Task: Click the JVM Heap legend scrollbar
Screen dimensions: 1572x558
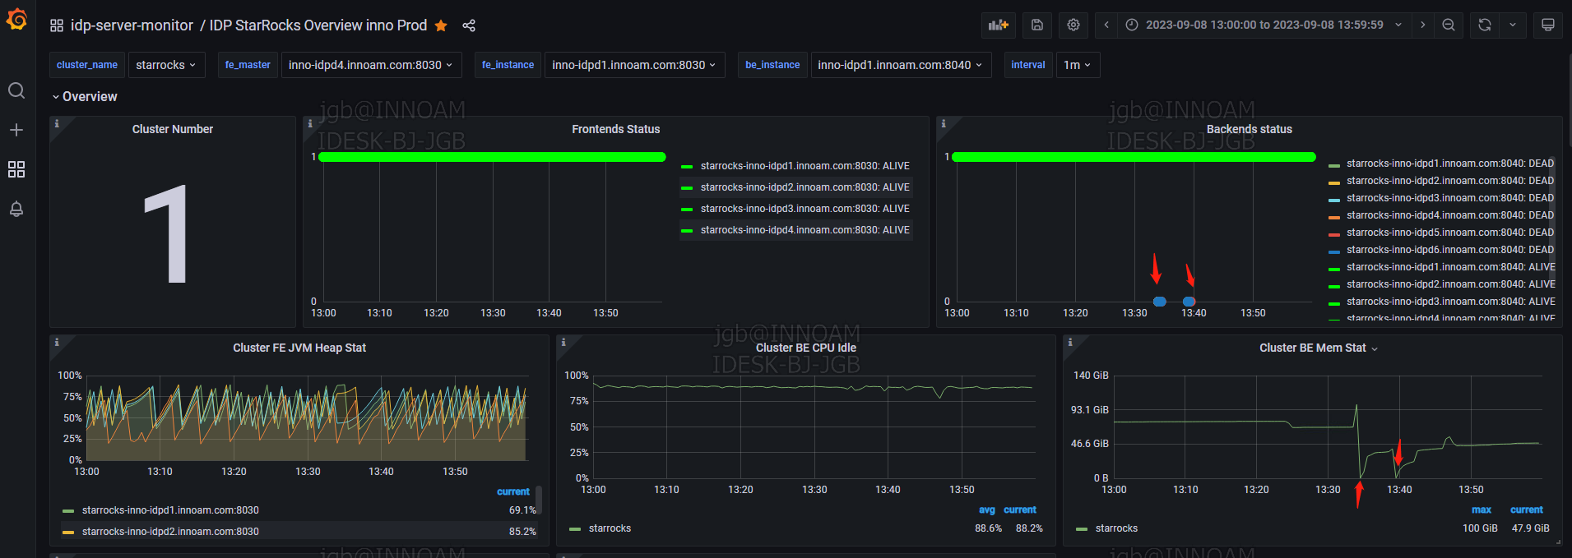Action: pyautogui.click(x=539, y=499)
